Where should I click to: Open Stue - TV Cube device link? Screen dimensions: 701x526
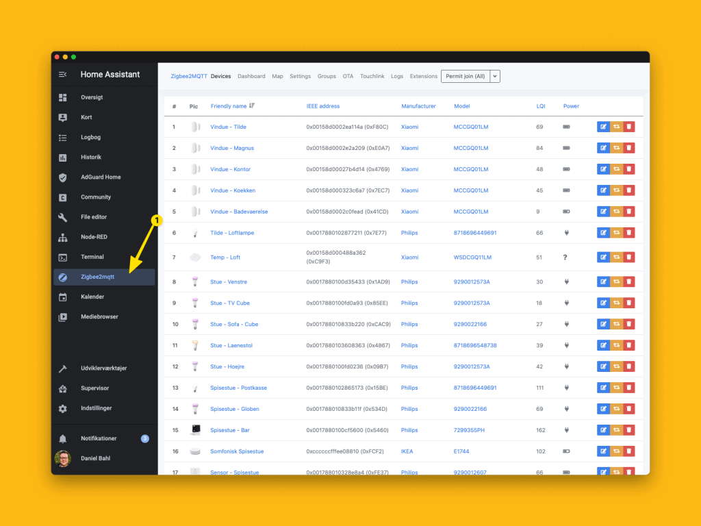(x=230, y=303)
